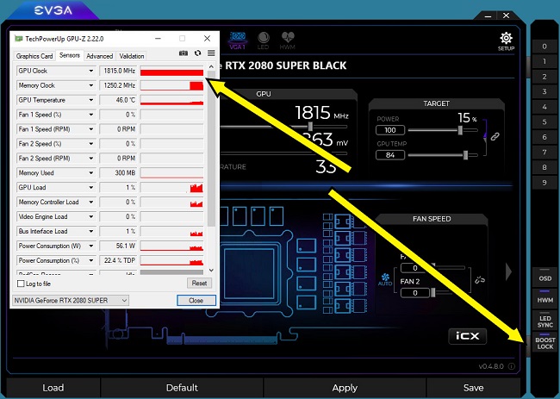The height and width of the screenshot is (399, 560).
Task: Click the GPU-Z sensor list scrollbar
Action: pyautogui.click(x=211, y=148)
